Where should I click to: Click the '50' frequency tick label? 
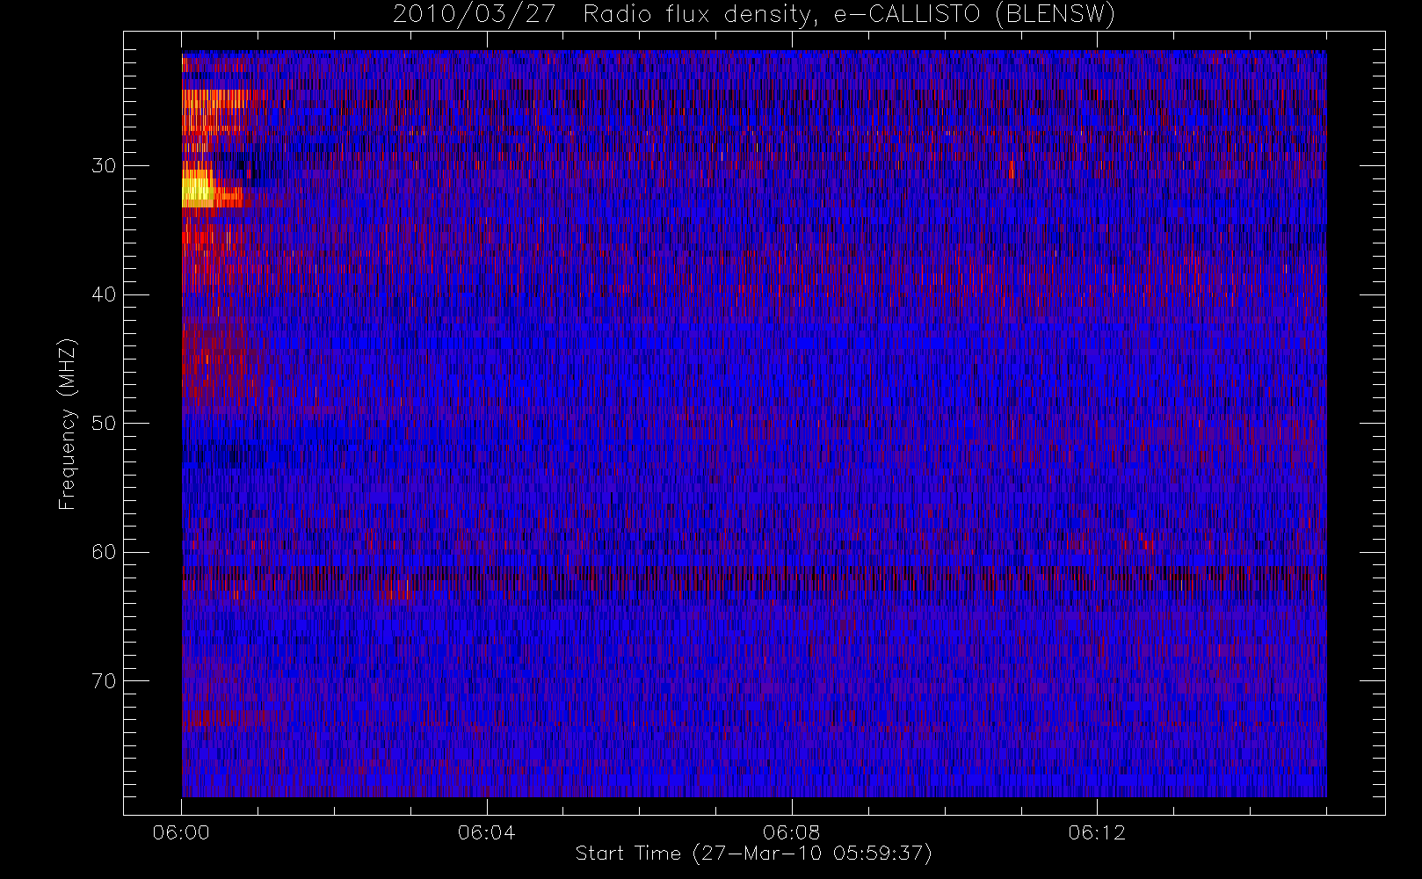[104, 424]
